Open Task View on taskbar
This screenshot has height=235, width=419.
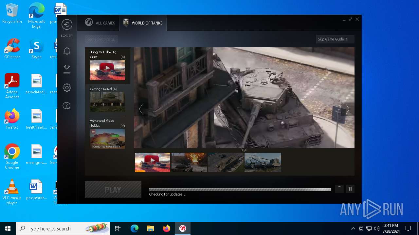118,228
